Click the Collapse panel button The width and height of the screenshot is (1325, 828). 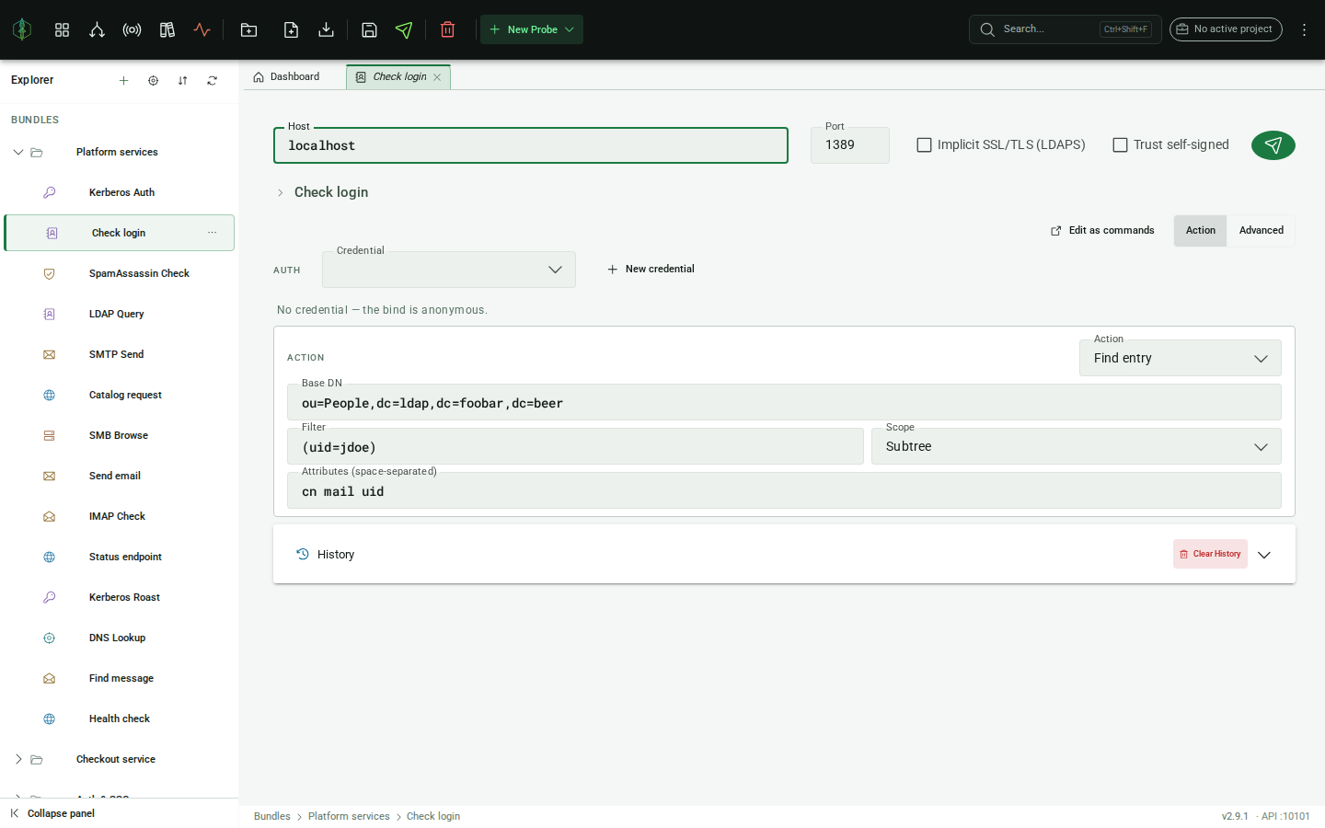(x=52, y=813)
